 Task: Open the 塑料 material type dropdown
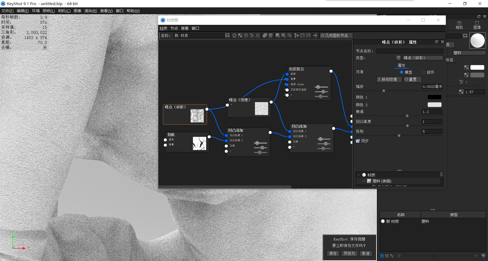pos(469,53)
